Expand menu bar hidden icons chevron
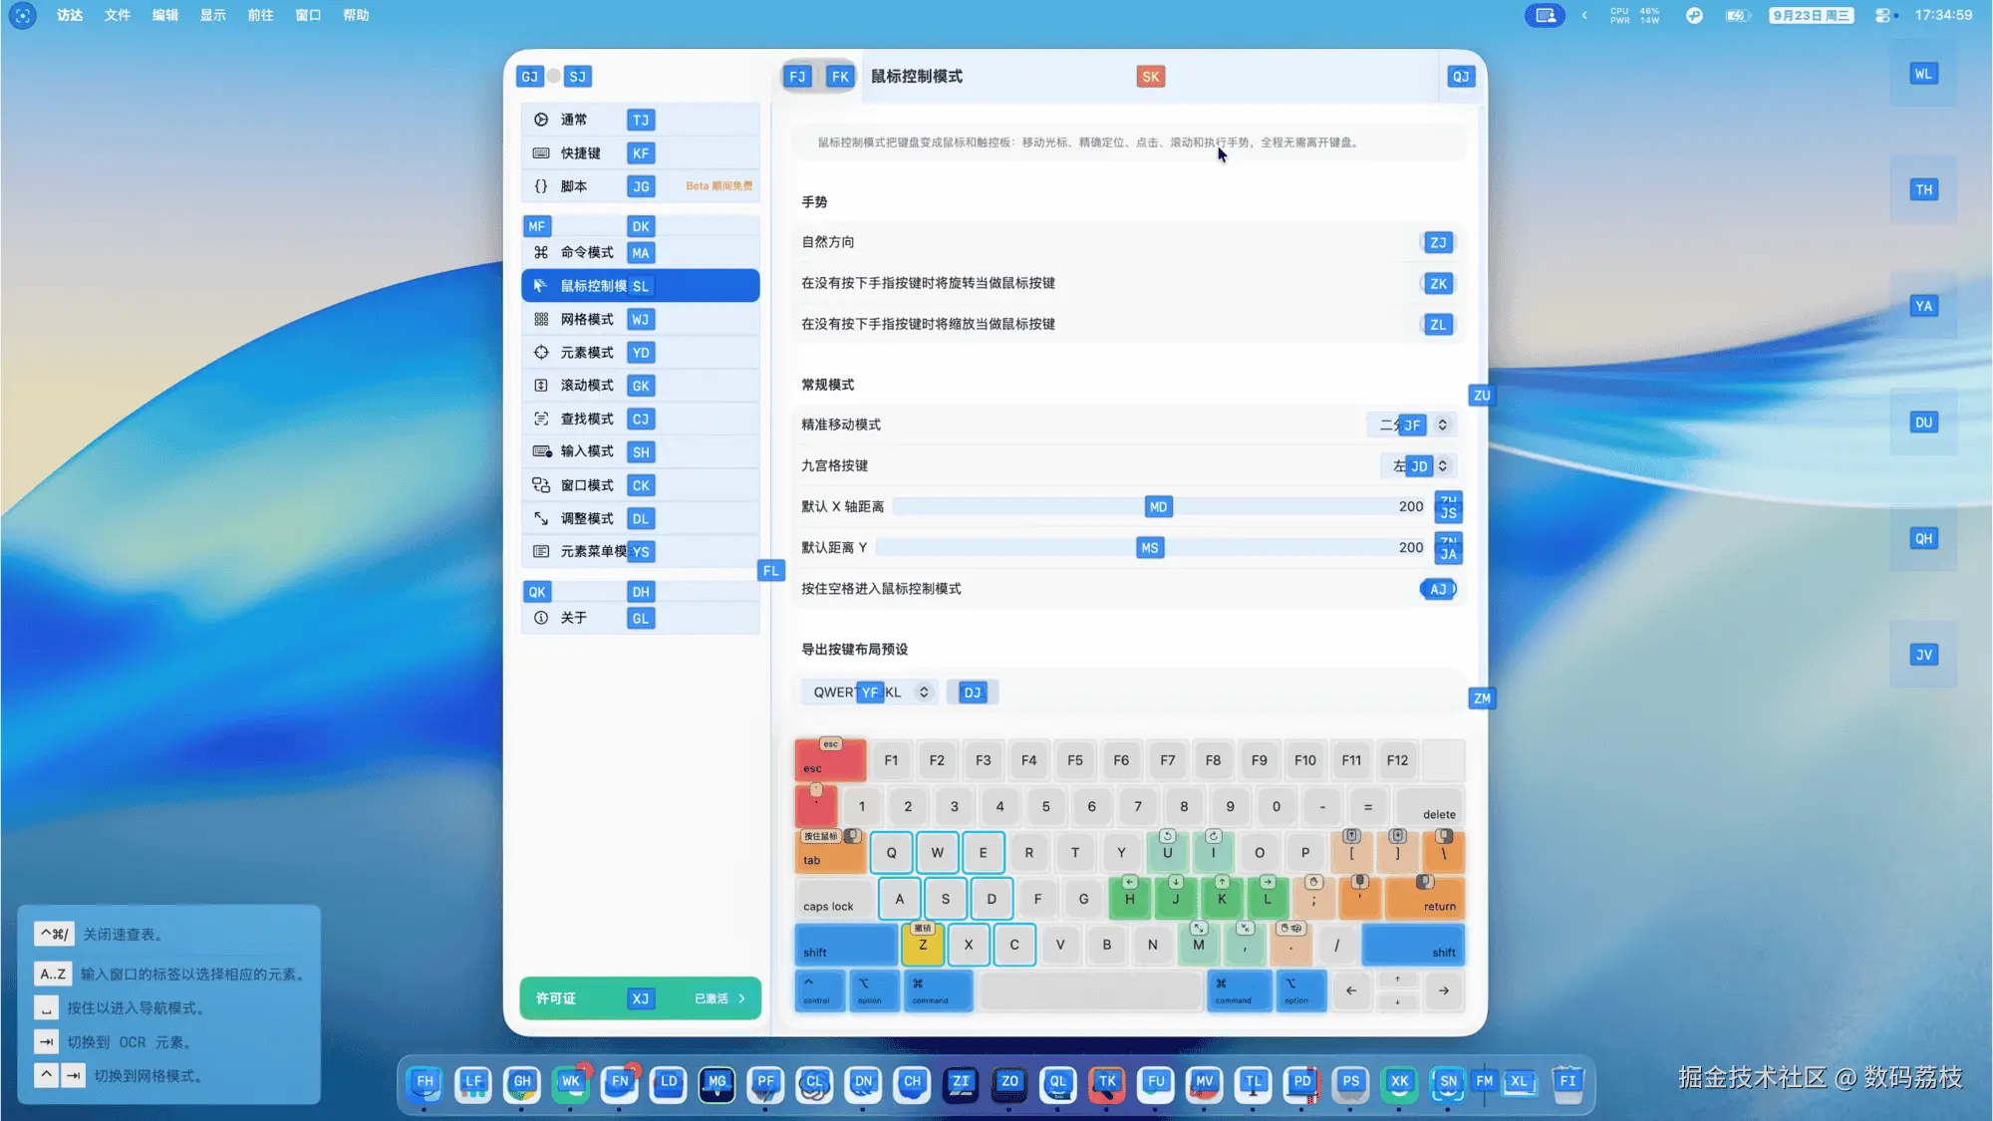1993x1121 pixels. [x=1583, y=15]
